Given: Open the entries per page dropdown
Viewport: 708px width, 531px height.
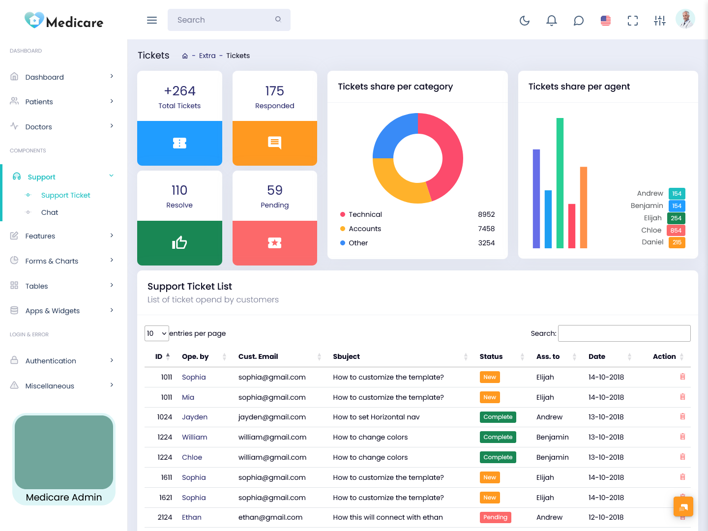Looking at the screenshot, I should [x=156, y=333].
